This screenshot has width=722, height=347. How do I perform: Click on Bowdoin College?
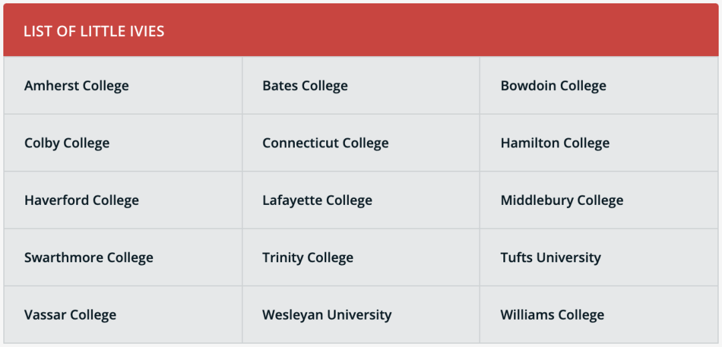click(553, 86)
